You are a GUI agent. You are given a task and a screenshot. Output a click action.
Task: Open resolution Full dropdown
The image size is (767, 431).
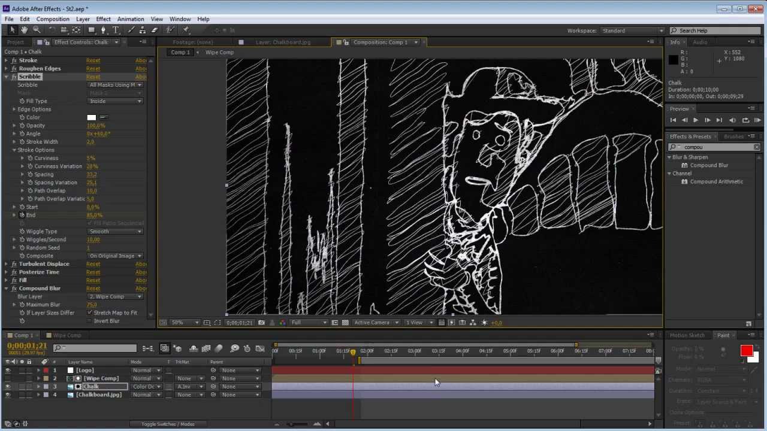pos(309,323)
